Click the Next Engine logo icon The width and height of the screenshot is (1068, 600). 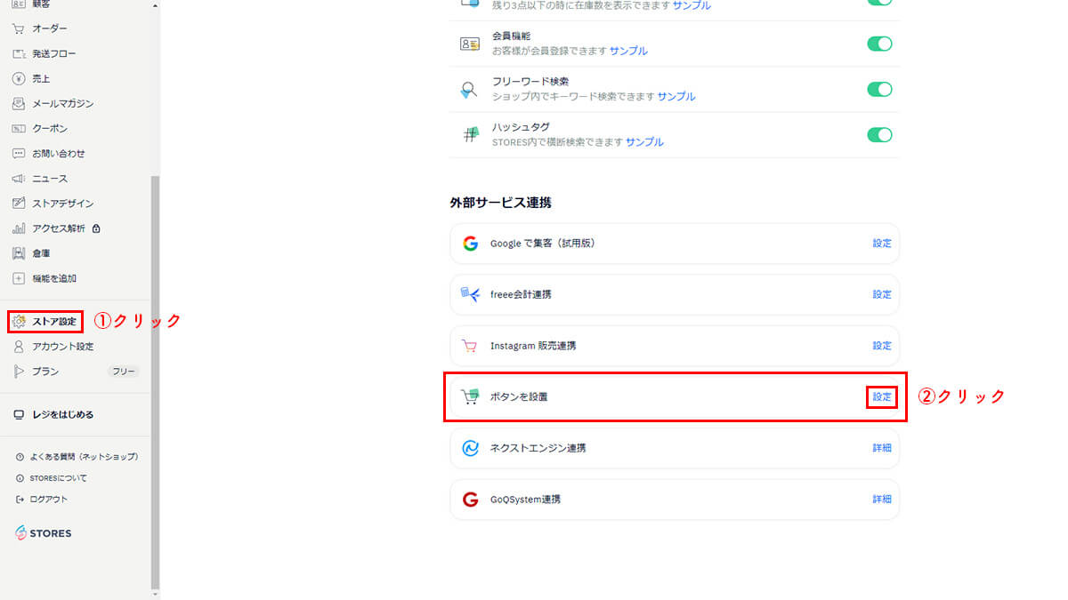tap(471, 448)
